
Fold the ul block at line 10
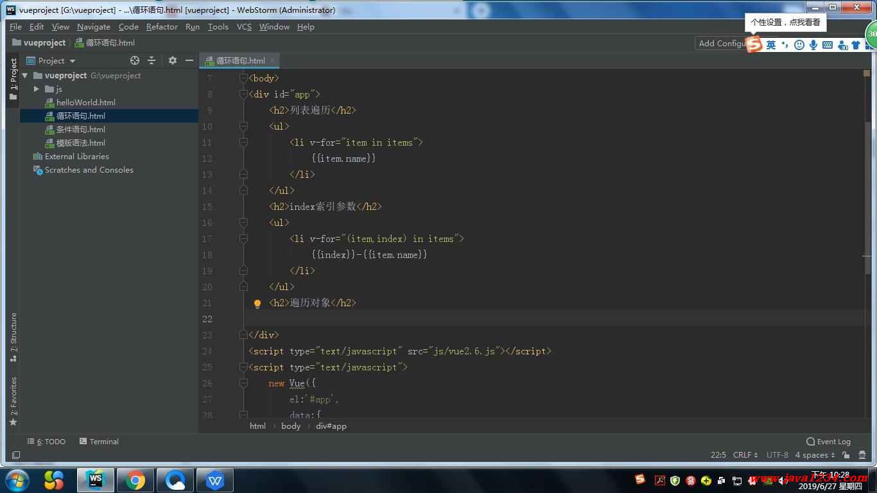pyautogui.click(x=243, y=126)
